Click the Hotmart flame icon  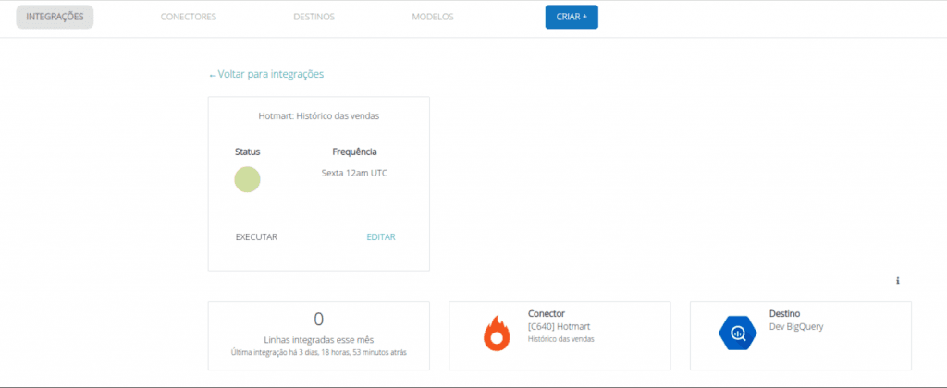click(x=497, y=333)
